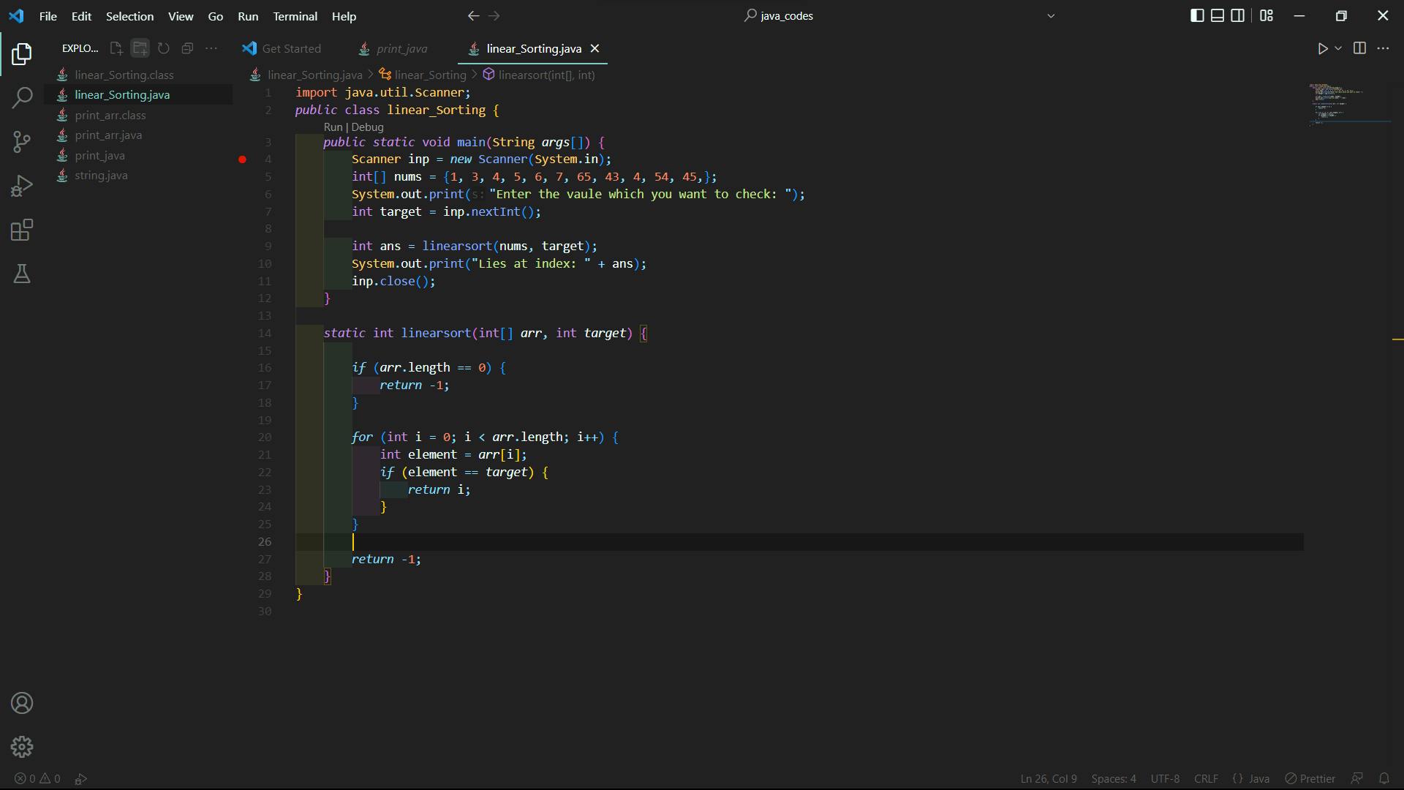Open string.java in Explorer
1404x790 pixels.
point(139,176)
